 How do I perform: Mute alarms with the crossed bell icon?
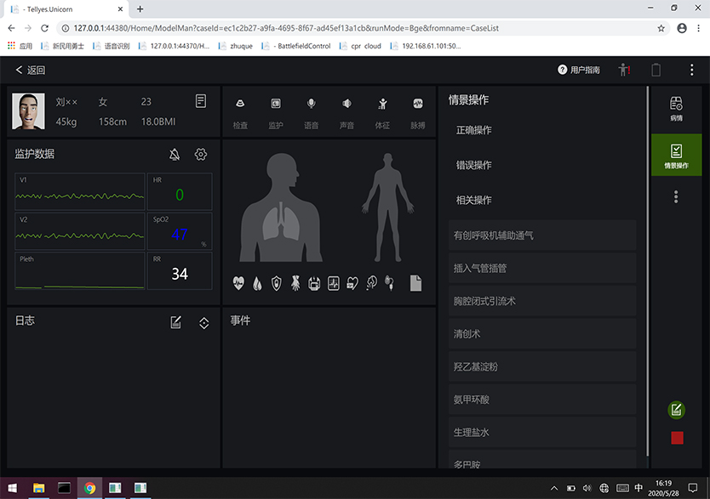(x=175, y=155)
